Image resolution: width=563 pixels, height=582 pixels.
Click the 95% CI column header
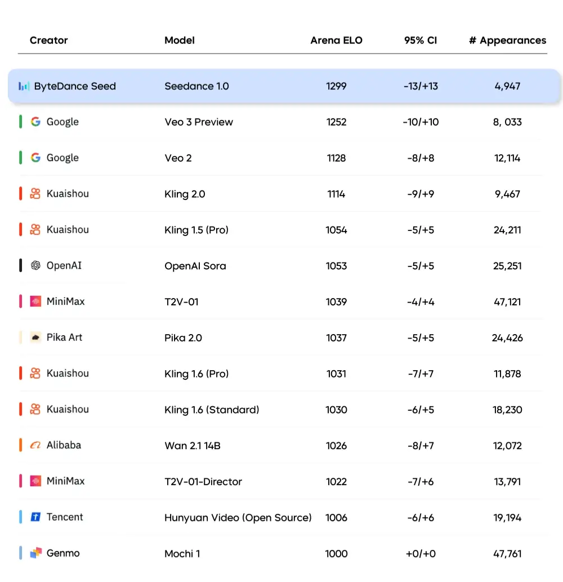[421, 40]
